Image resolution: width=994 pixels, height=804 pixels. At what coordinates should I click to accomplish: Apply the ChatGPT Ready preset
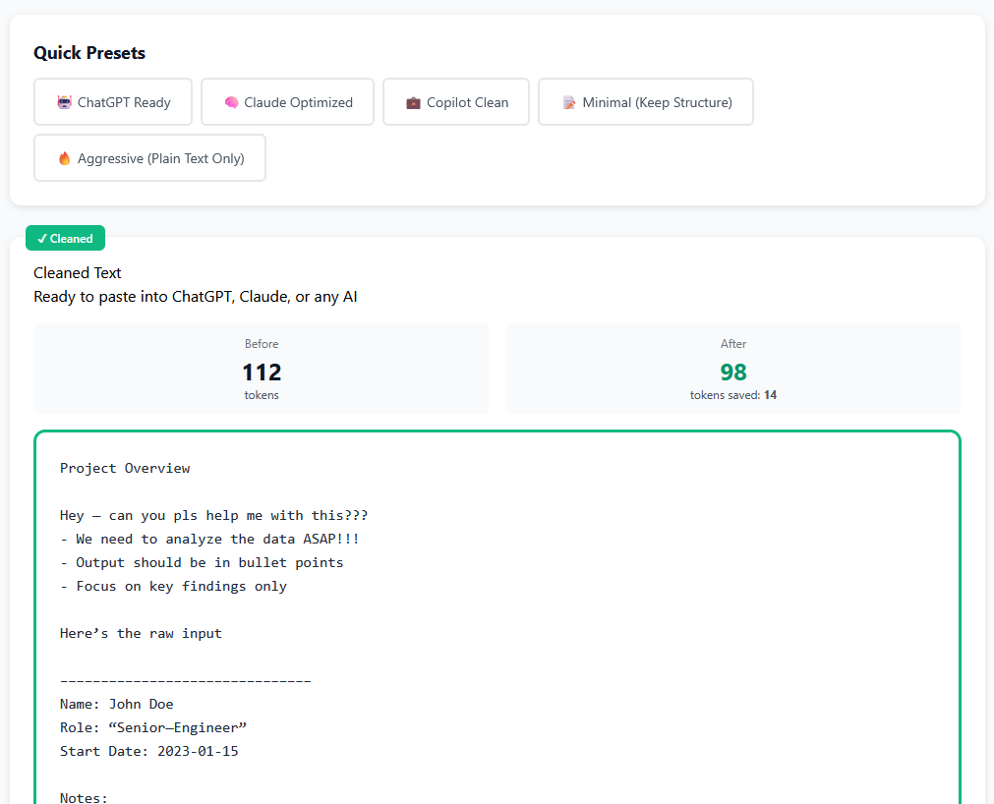[113, 102]
